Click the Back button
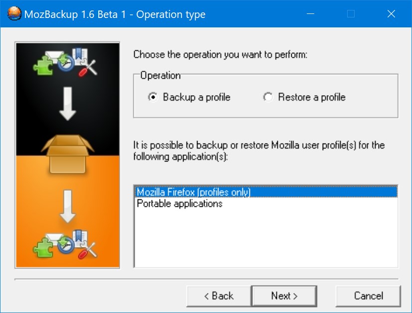 218,296
